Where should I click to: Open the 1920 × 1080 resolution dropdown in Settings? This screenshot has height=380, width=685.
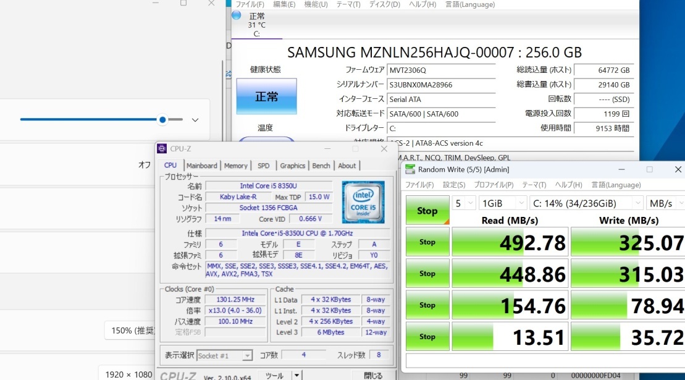point(126,374)
